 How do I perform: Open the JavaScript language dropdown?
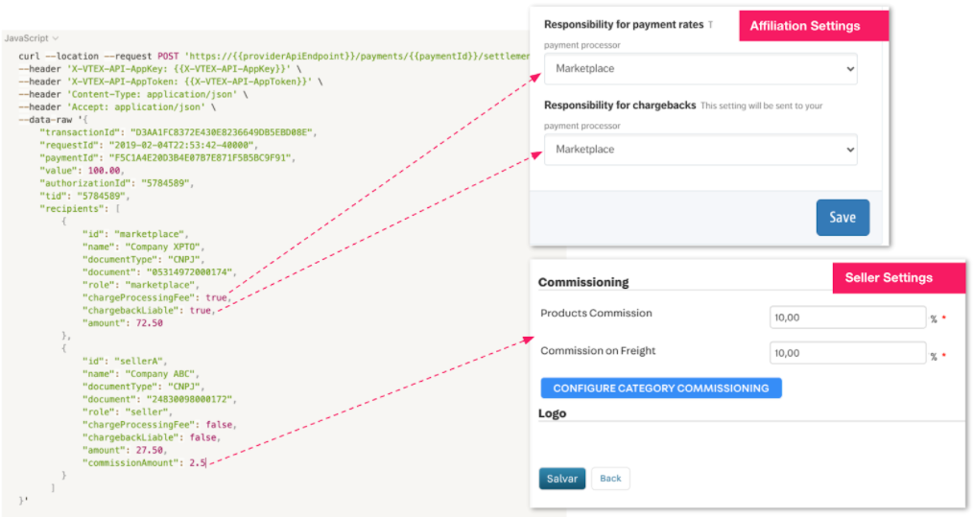(x=31, y=37)
